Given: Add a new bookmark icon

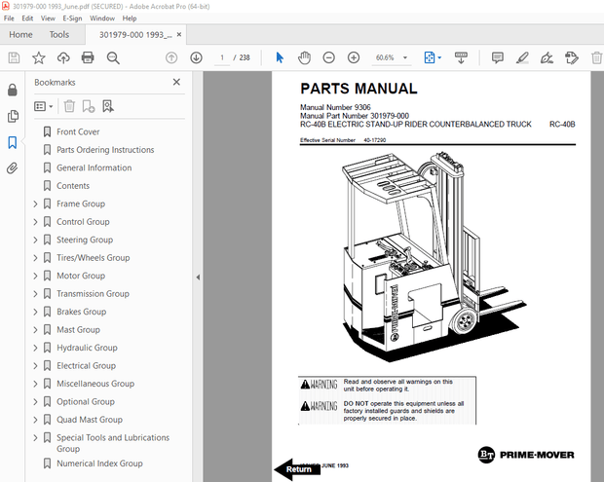Looking at the screenshot, I should (89, 106).
